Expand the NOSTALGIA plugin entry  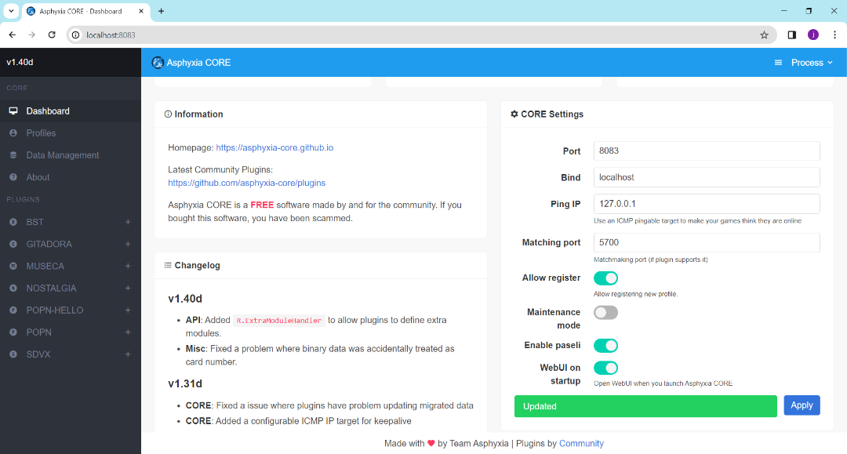128,288
